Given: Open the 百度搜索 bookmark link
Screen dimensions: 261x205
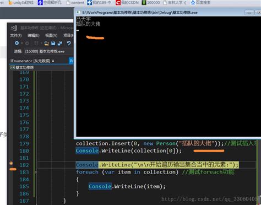Looking at the screenshot, I should coord(200,3).
